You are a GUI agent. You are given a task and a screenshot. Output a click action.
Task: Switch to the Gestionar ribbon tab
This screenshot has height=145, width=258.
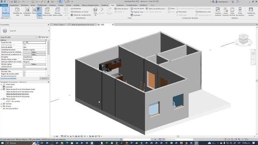pyautogui.click(x=120, y=5)
